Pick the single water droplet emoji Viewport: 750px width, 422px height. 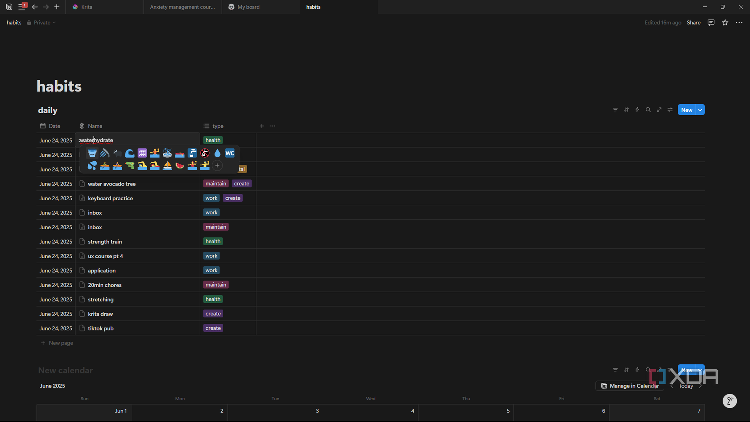217,153
